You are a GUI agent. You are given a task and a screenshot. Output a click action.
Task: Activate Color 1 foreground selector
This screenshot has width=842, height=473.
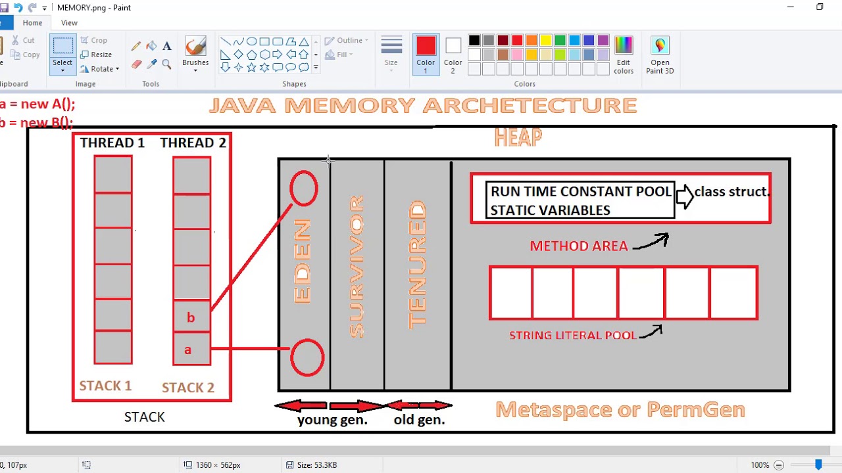click(x=426, y=55)
